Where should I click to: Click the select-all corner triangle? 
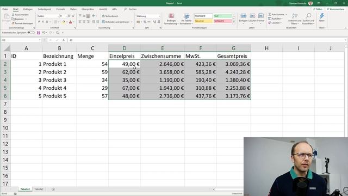tap(7, 48)
